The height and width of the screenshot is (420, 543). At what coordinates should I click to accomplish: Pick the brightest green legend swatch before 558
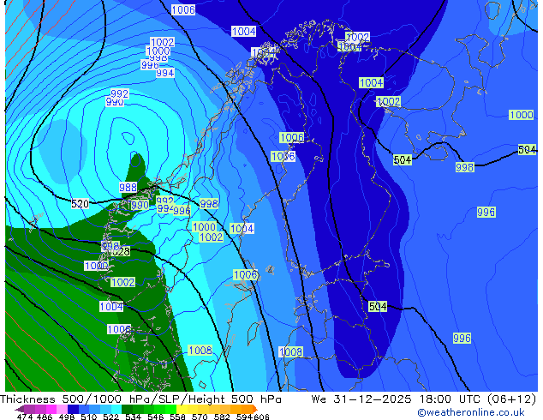170,409
